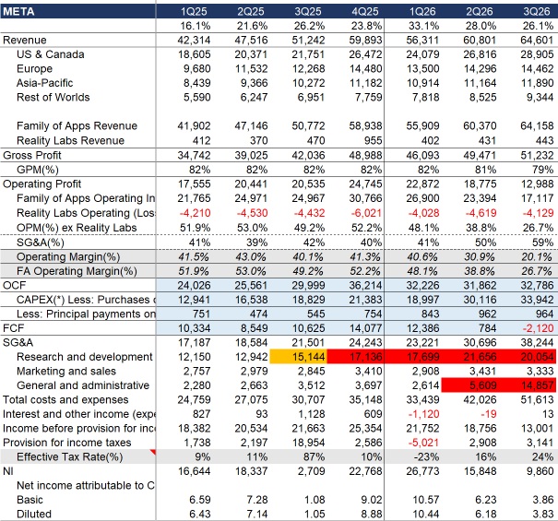Click the 4Q25 column header
The image size is (558, 521).
[365, 11]
